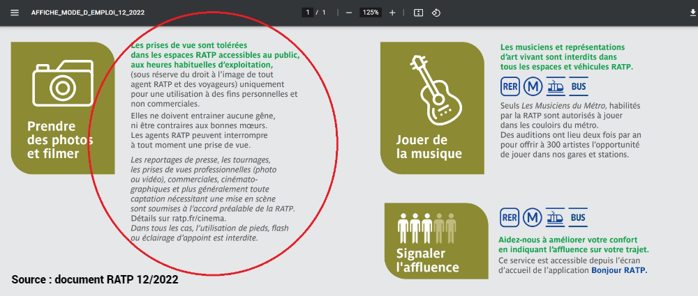Image resolution: width=698 pixels, height=296 pixels.
Task: Click the tram icon beside Signaler l'affluence
Action: (x=556, y=219)
